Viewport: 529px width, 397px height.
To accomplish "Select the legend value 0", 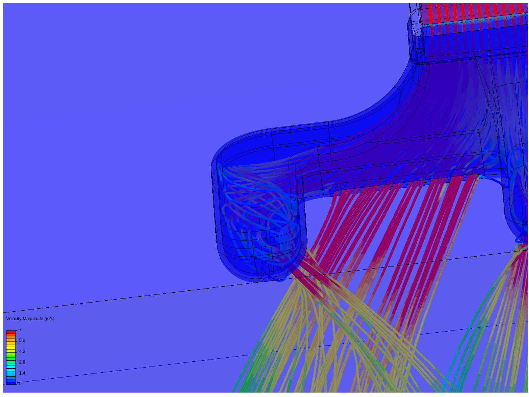I will click(x=20, y=384).
